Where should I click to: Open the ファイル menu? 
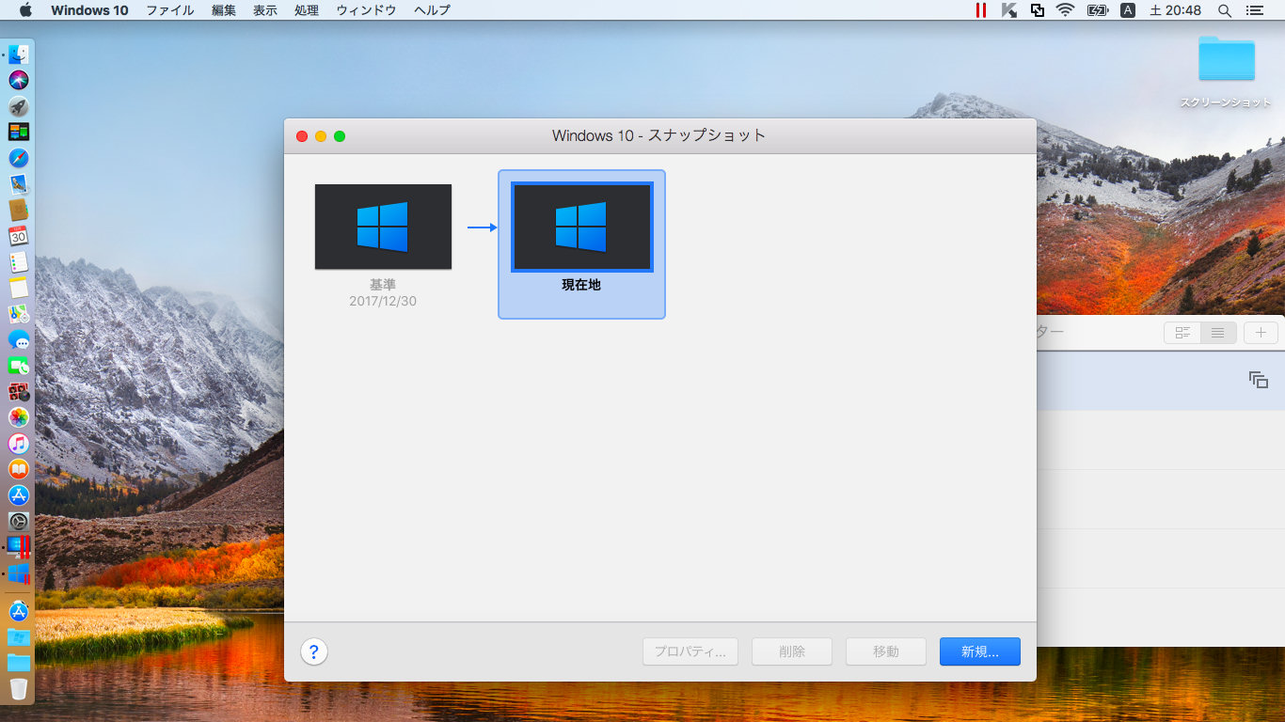(x=170, y=10)
